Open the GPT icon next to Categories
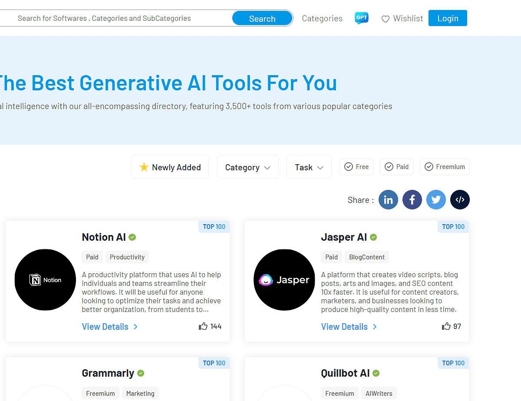Screen dimensions: 521x401 point(361,18)
